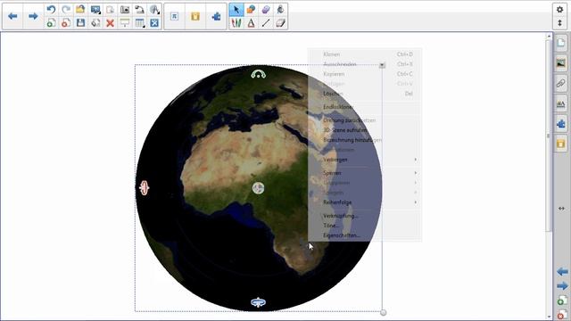Go to previous page with toolbar back arrow
Screen dimensions: 571x321
click(12, 16)
